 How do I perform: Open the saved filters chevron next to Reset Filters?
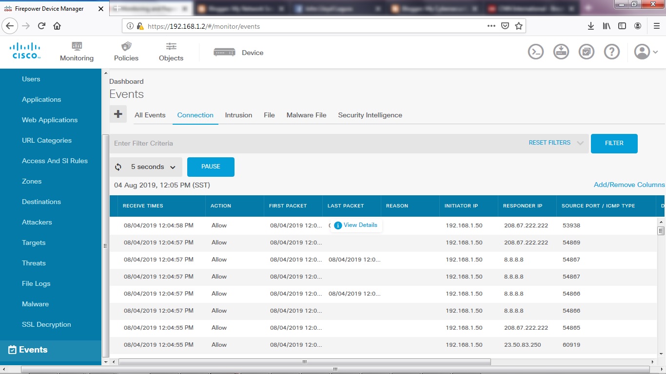580,143
